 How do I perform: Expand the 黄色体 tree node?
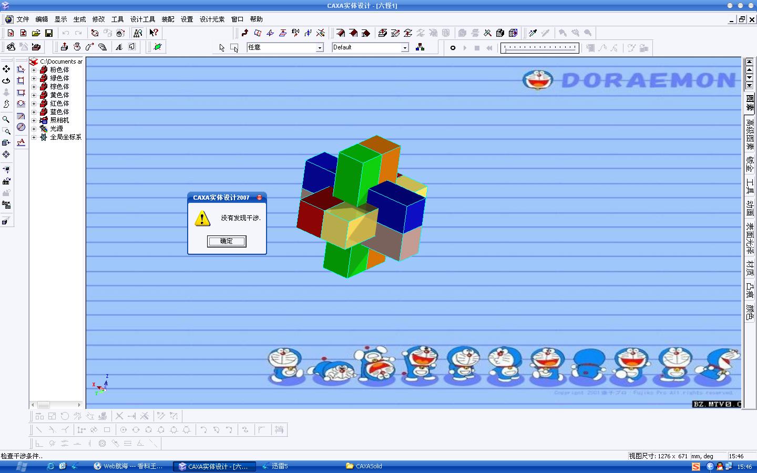[x=34, y=95]
